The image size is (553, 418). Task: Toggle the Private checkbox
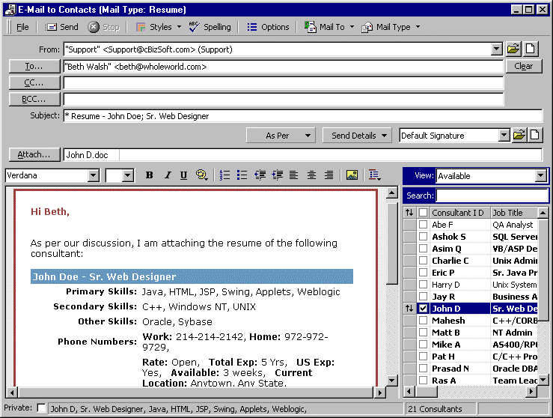coord(41,408)
